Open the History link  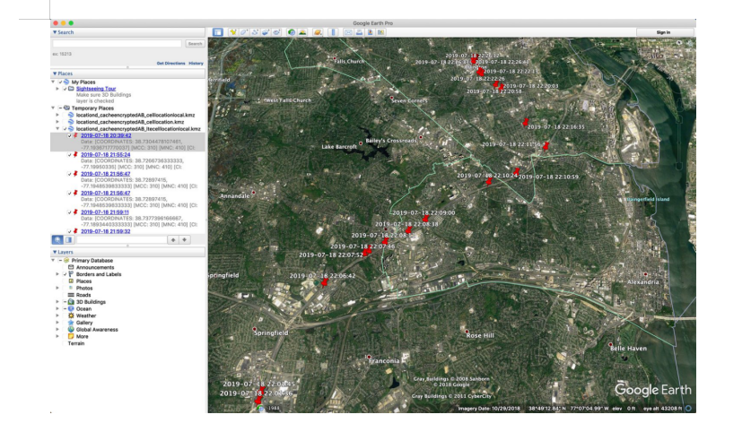[x=196, y=63]
